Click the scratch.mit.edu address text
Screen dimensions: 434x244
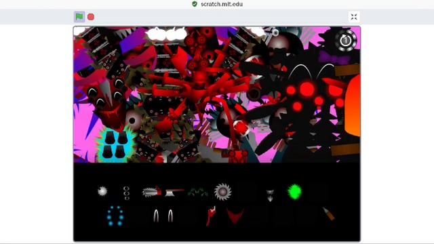(x=222, y=4)
